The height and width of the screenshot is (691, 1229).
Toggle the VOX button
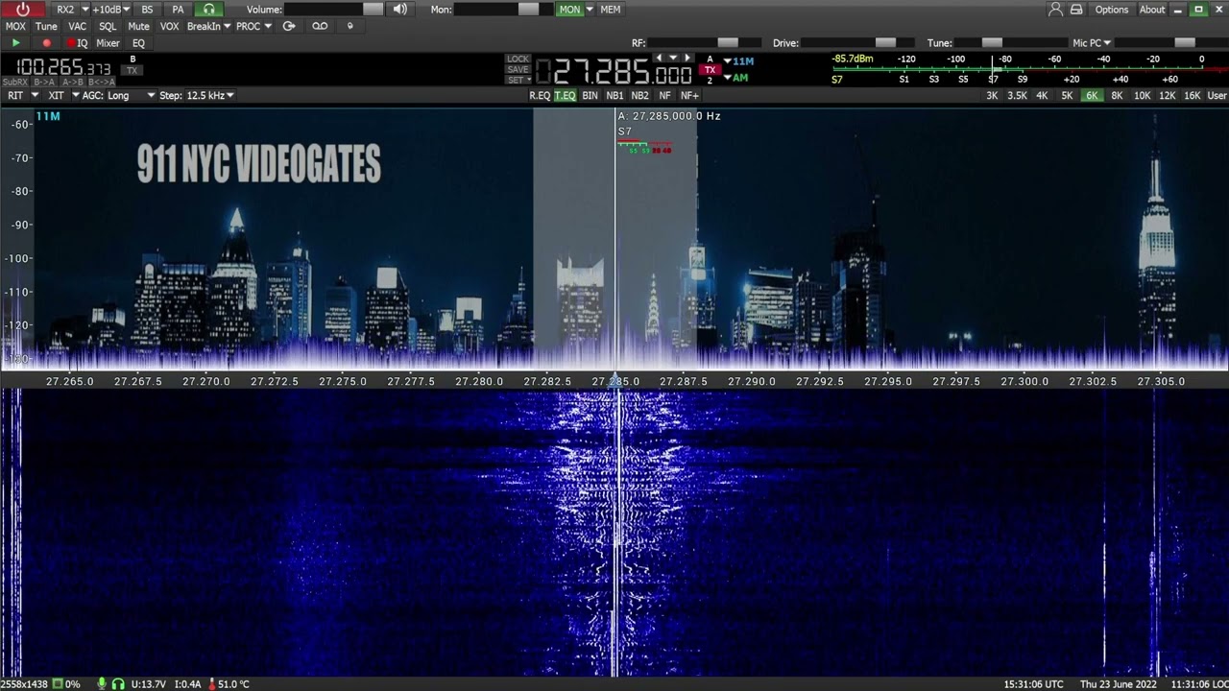(x=170, y=26)
